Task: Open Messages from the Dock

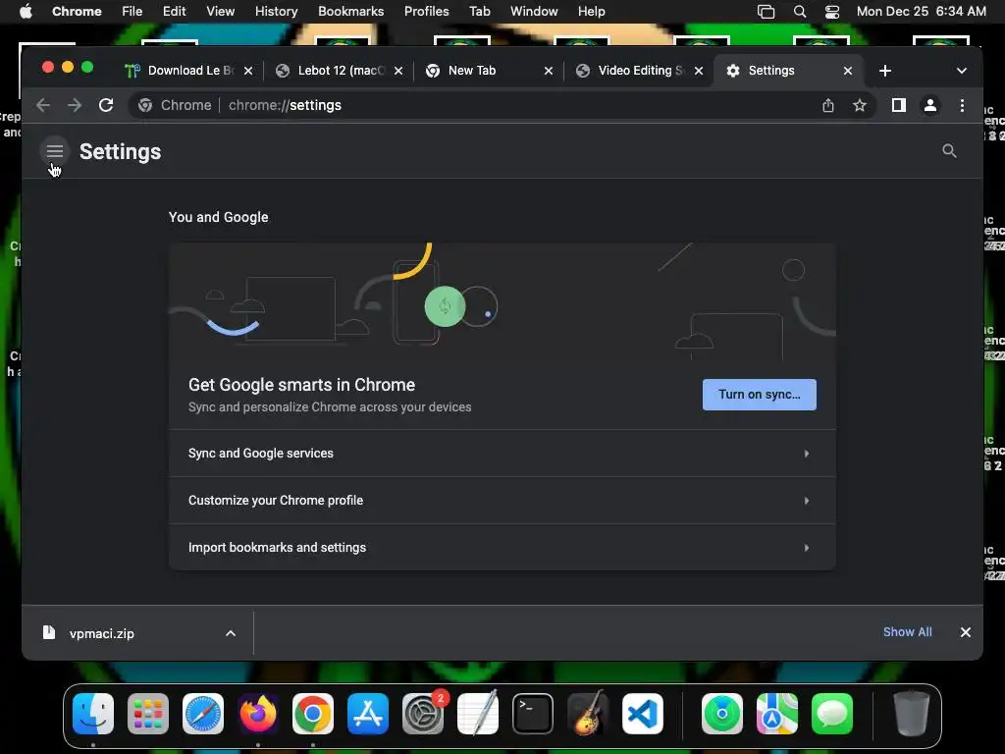Action: [x=832, y=714]
